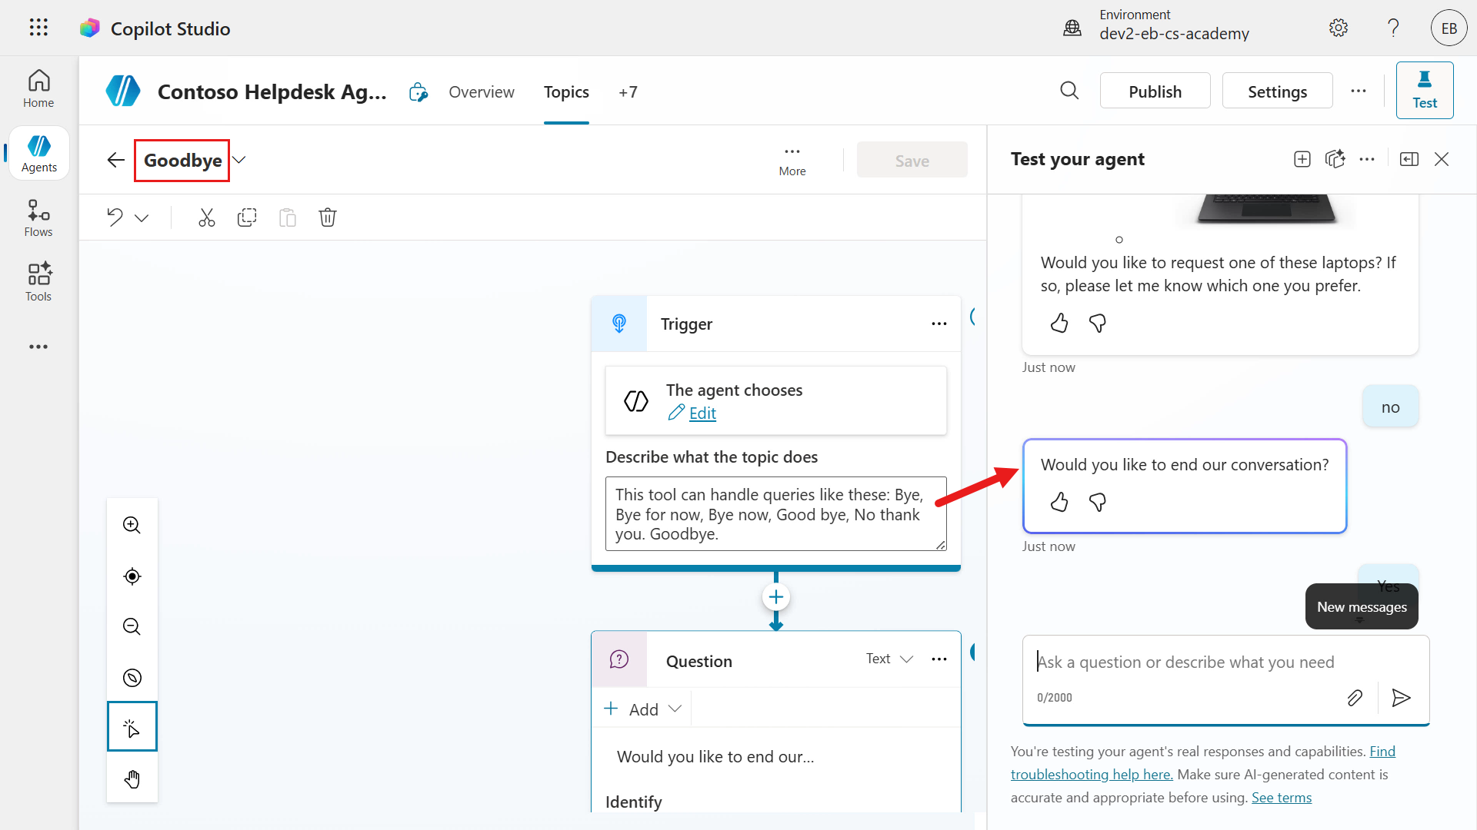
Task: Select the hand pan tool
Action: pos(132,779)
